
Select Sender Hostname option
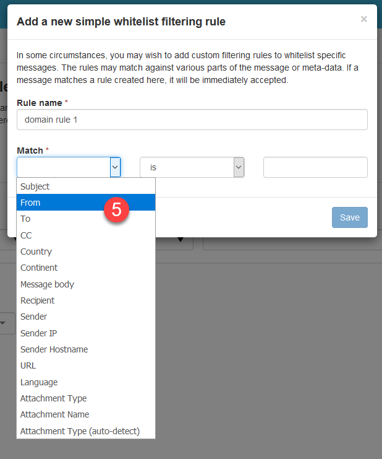(54, 349)
